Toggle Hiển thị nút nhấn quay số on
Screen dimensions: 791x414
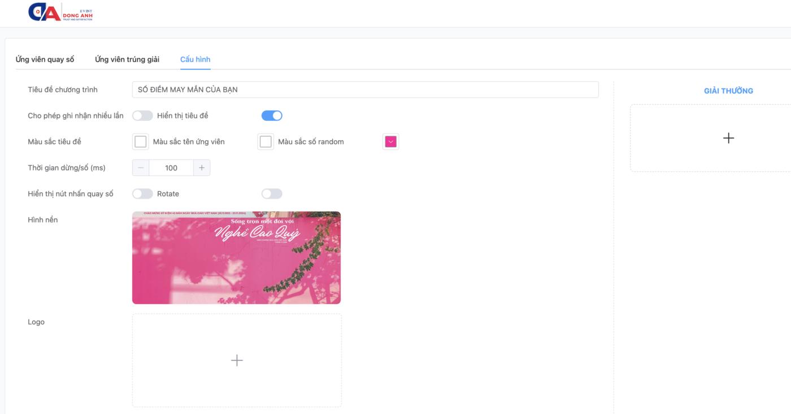[142, 194]
